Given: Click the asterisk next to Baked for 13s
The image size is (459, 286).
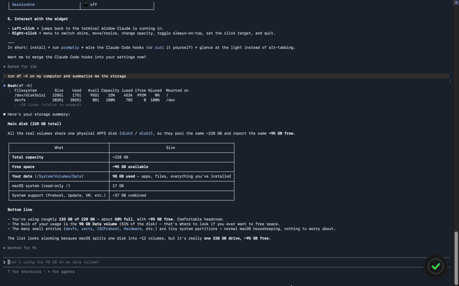Looking at the screenshot, I should (x=4, y=66).
